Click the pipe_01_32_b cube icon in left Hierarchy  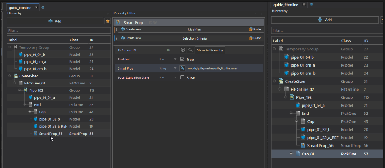35,119
